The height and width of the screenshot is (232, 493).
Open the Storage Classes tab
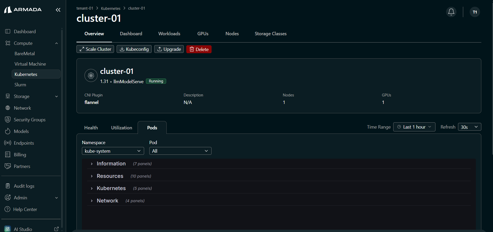(x=271, y=34)
